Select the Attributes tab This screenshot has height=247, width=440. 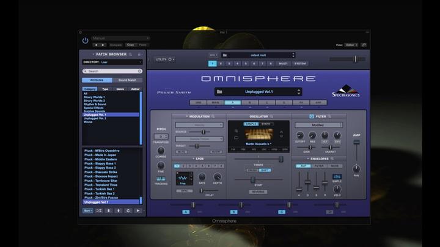(97, 80)
